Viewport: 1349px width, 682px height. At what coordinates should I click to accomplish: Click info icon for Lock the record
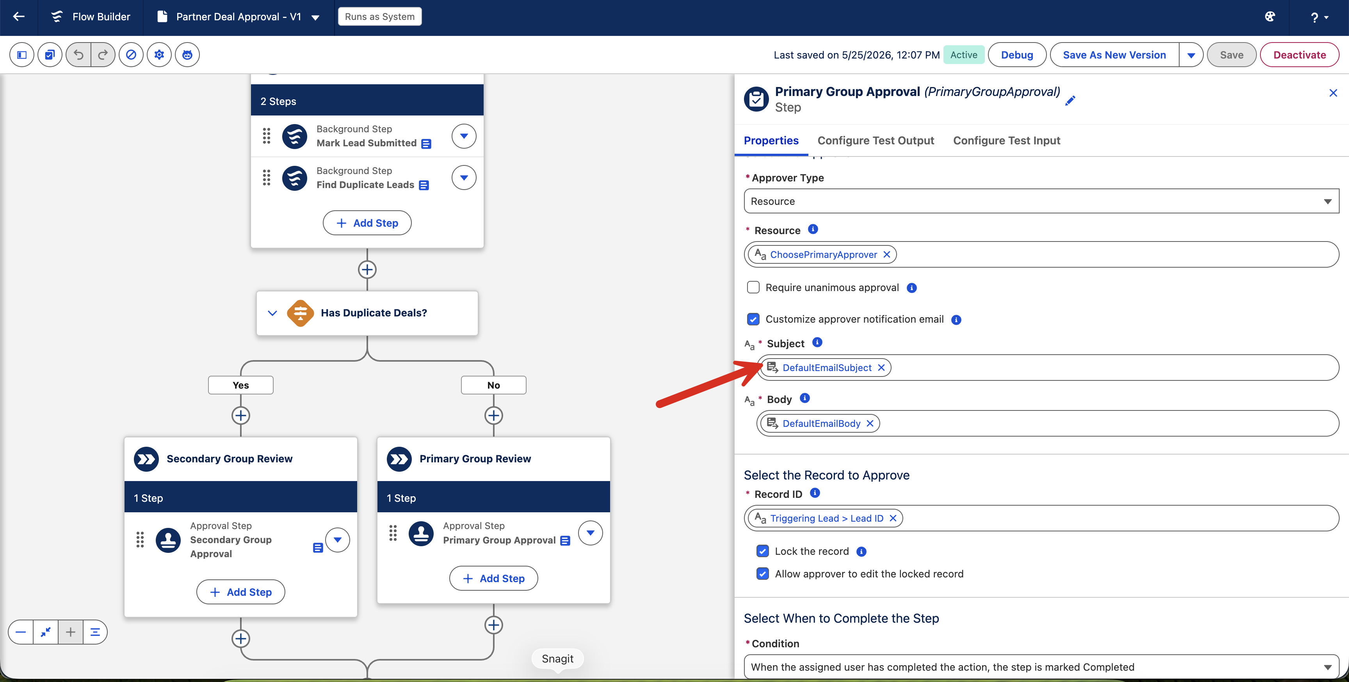(x=861, y=552)
